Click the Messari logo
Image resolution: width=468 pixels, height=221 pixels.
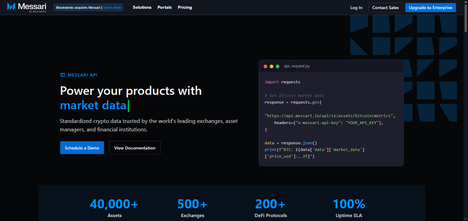point(27,7)
